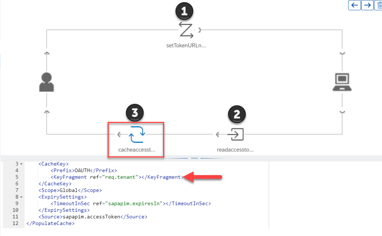Click the person client endpoint icon
382x236 pixels.
47,82
